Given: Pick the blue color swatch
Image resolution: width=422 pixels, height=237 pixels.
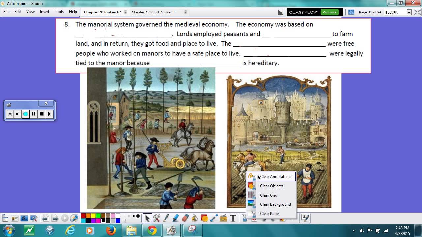Looking at the screenshot, I should 118,221.
